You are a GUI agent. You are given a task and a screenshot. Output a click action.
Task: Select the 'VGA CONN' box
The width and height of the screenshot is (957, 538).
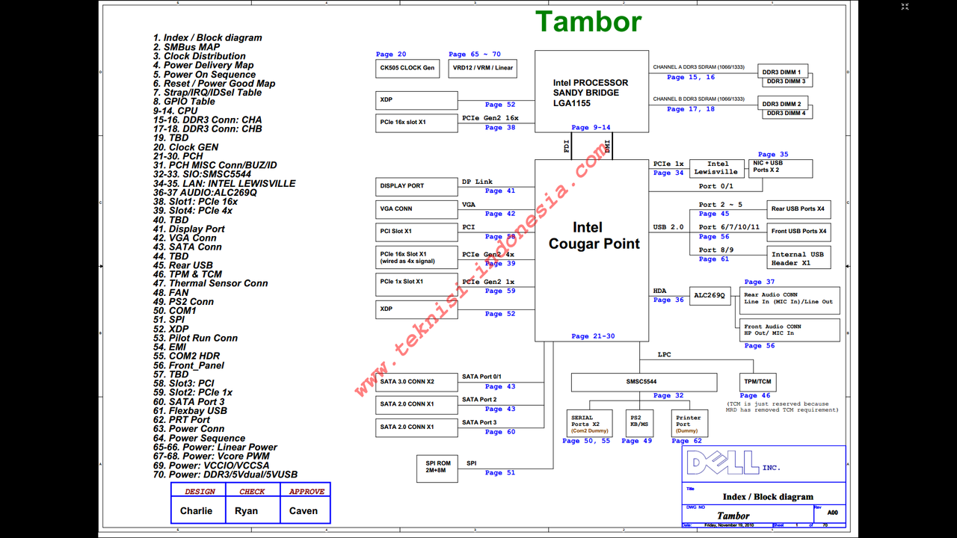point(416,208)
